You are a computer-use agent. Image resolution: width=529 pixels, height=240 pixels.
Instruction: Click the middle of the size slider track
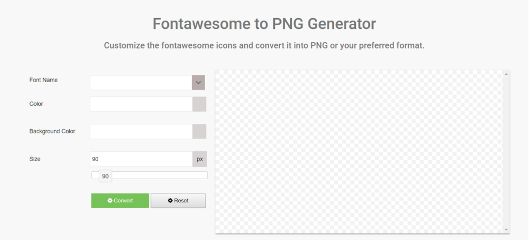(149, 175)
